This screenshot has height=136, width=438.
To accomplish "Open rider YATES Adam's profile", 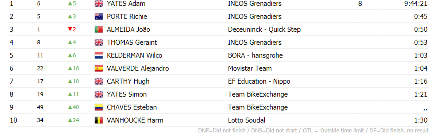I will point(126,4).
